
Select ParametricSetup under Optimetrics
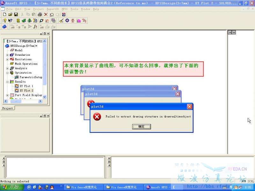click(31, 77)
